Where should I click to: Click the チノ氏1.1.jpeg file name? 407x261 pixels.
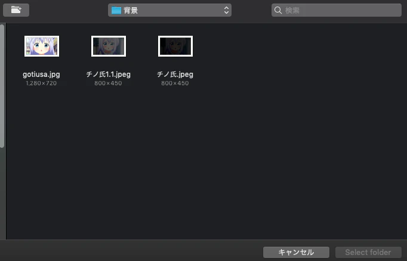[108, 74]
